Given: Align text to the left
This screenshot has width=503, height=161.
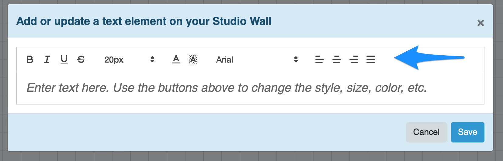Looking at the screenshot, I should click(x=319, y=59).
